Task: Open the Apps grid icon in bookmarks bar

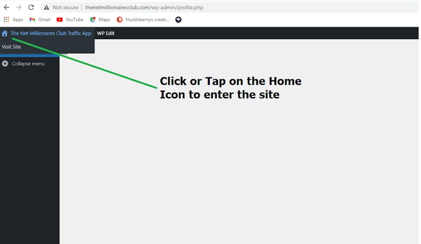Action: tap(6, 19)
